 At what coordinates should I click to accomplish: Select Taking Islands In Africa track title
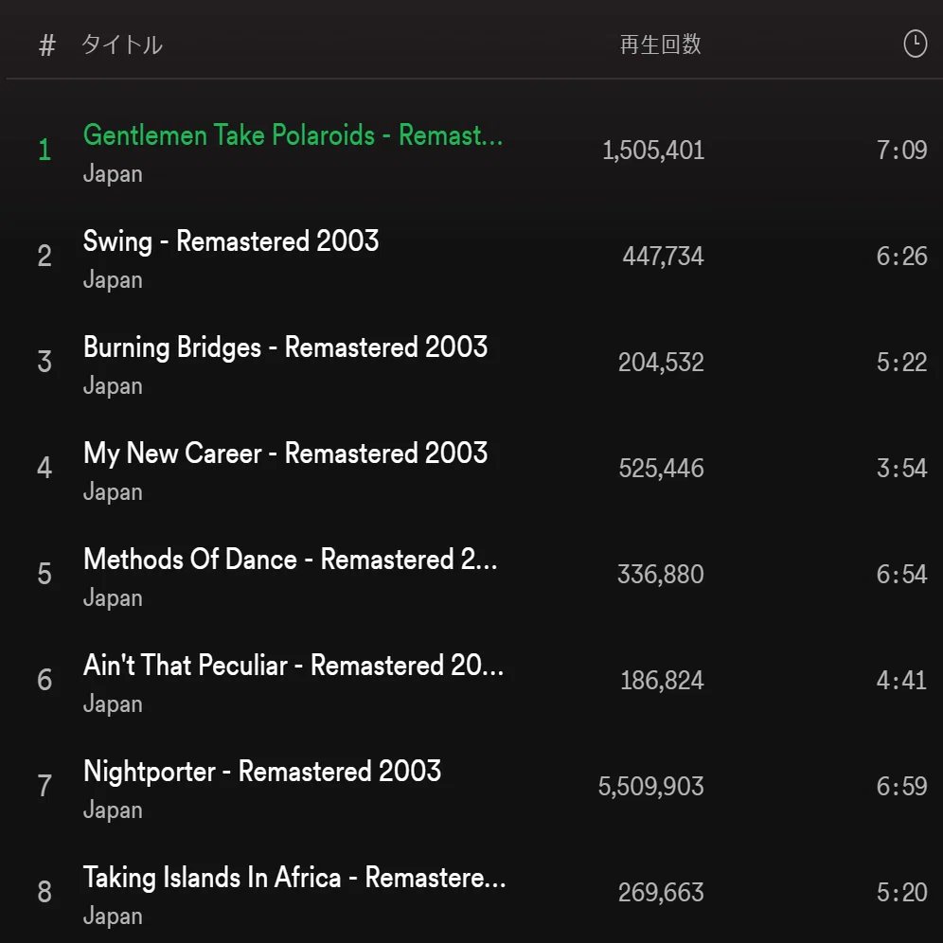[x=294, y=878]
